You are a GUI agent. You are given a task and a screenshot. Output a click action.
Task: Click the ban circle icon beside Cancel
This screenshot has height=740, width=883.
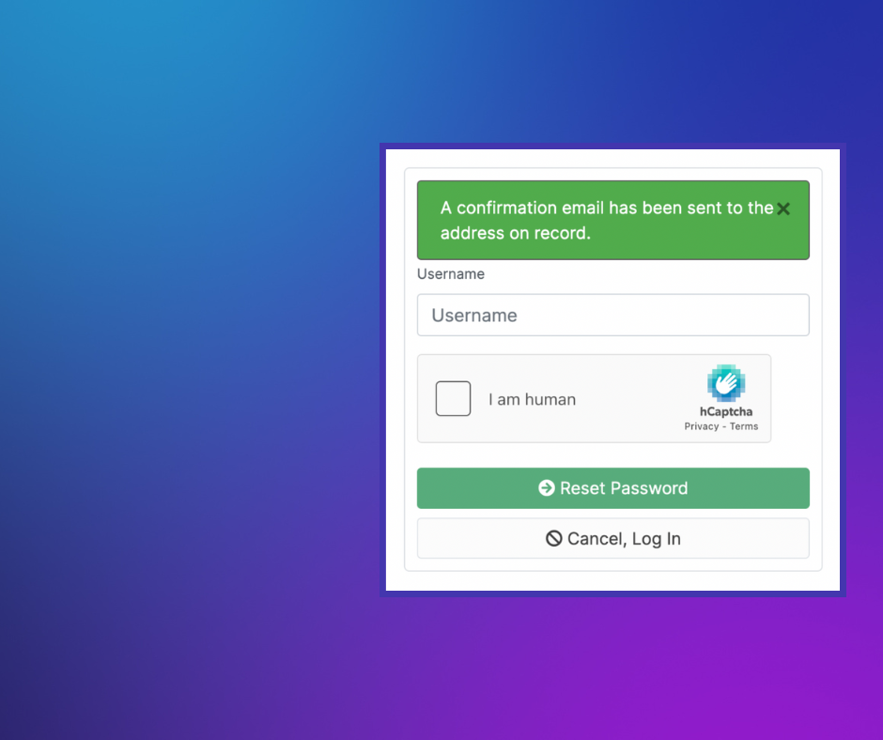click(x=553, y=538)
